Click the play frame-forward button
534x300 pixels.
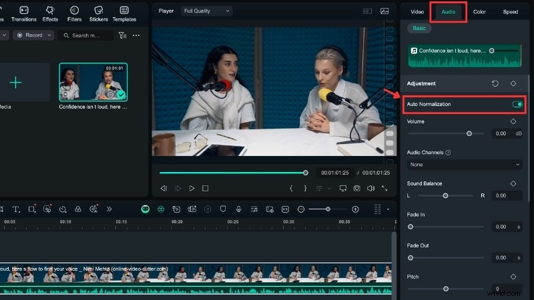point(178,189)
